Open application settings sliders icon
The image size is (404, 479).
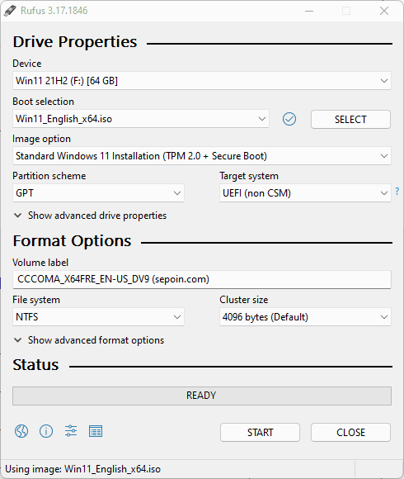[x=71, y=431]
